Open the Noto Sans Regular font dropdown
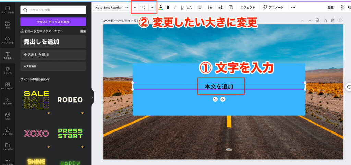Image resolution: width=351 pixels, height=165 pixels. [x=111, y=8]
